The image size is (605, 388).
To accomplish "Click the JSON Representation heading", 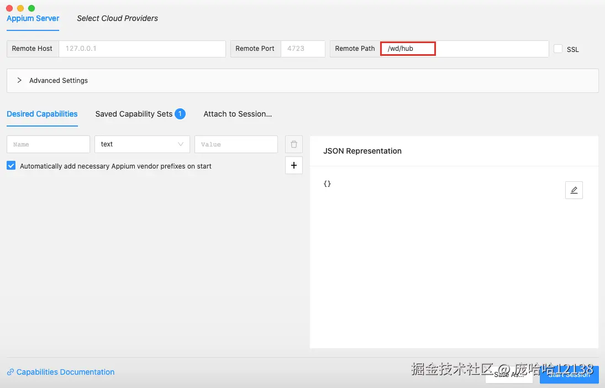I will (x=362, y=151).
